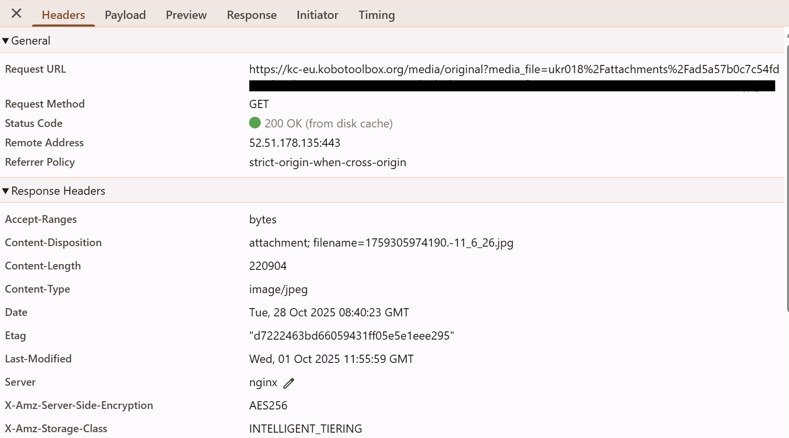Image resolution: width=789 pixels, height=438 pixels.
Task: Click the Remote Address value 52.51.178.135:443
Action: pos(295,143)
